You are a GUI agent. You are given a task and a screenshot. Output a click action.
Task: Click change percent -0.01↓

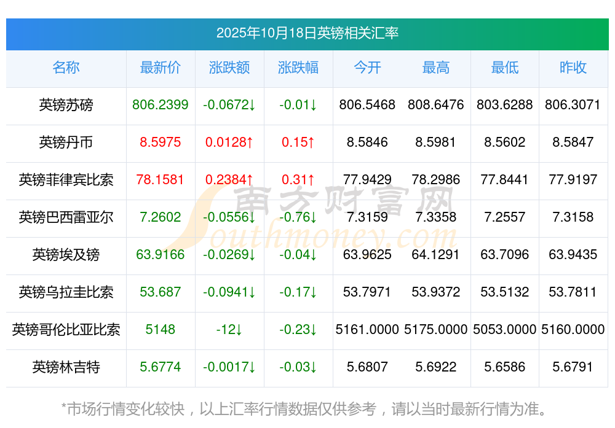pos(298,105)
